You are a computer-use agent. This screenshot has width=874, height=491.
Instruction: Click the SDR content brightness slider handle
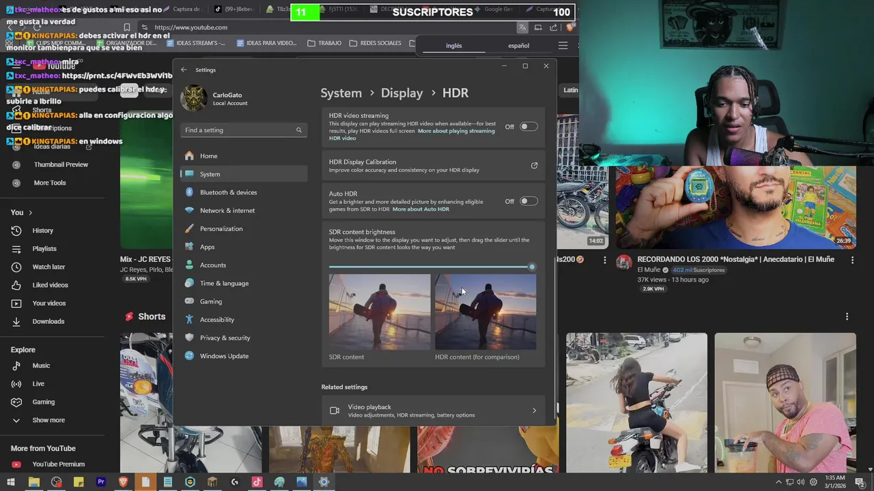point(532,267)
